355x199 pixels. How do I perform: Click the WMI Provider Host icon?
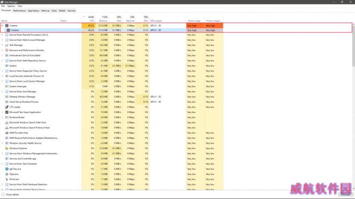pos(7,133)
